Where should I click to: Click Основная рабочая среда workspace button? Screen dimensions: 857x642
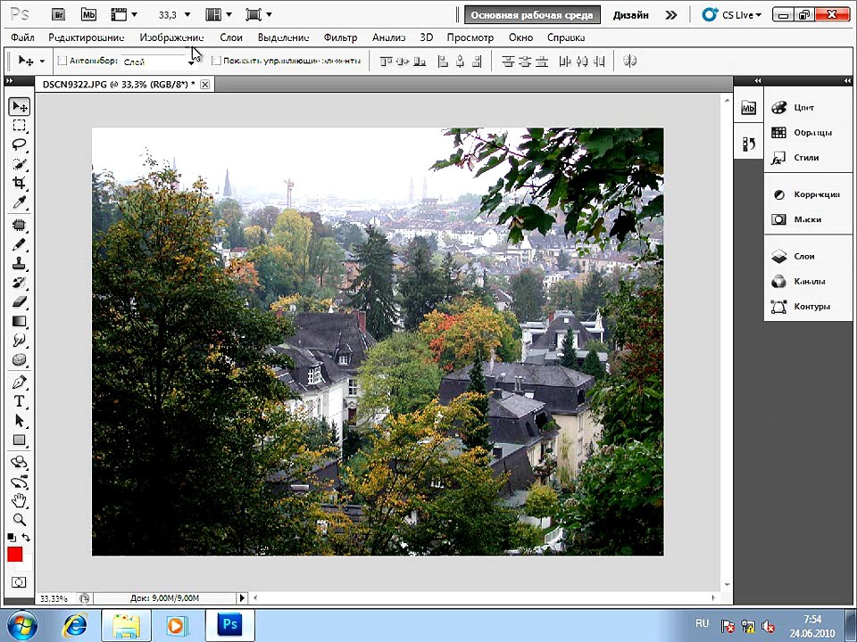pos(532,15)
